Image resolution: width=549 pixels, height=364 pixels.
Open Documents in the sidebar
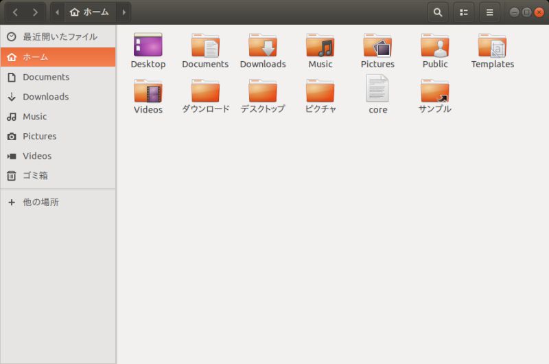click(x=58, y=77)
